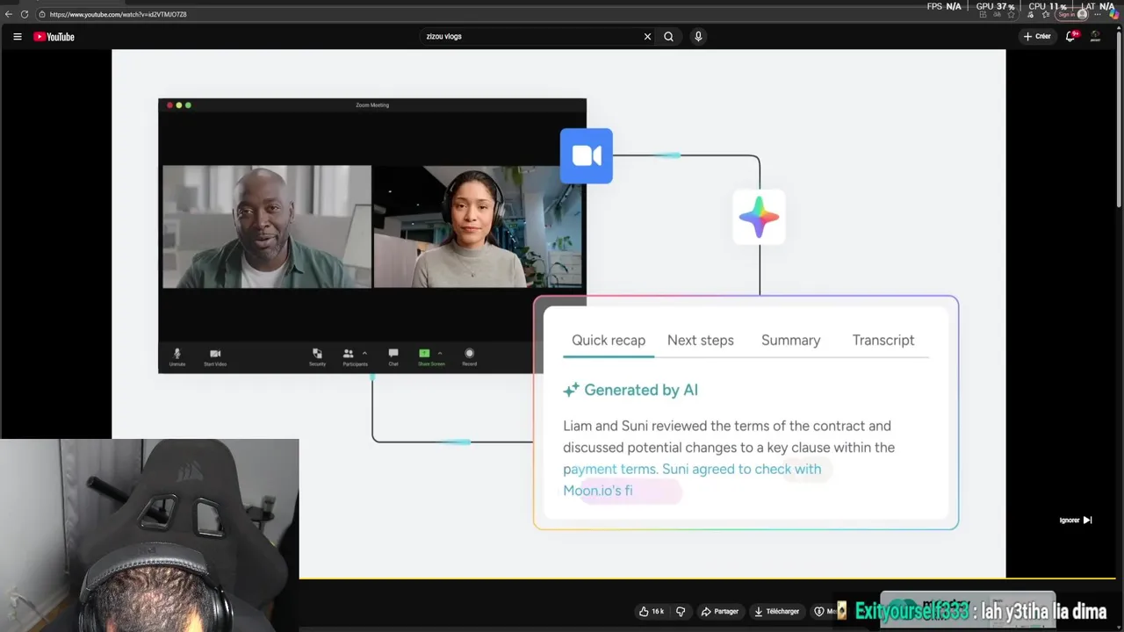Share the video via Partager
This screenshot has height=632, width=1124.
pyautogui.click(x=720, y=611)
